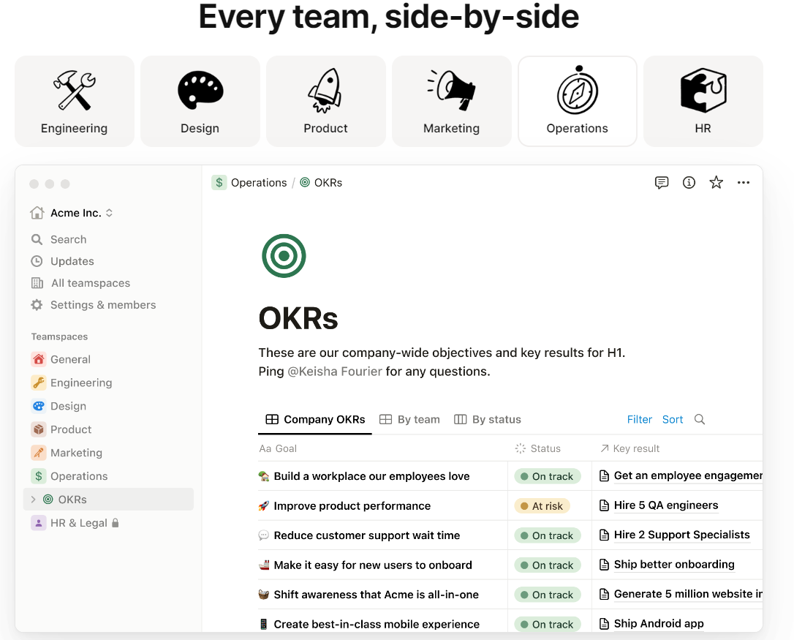Click the Marketing megaphone icon

click(x=451, y=88)
